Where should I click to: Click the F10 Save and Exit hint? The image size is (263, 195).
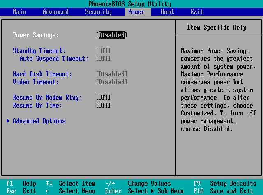[x=223, y=191]
